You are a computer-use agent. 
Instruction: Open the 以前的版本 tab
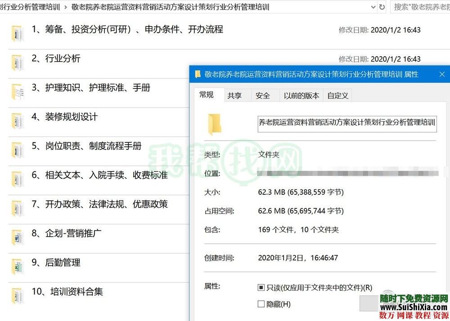(301, 95)
